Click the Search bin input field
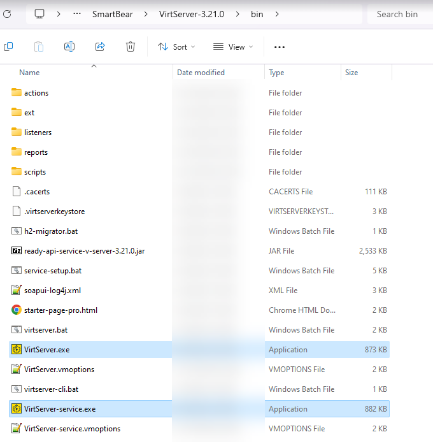Image resolution: width=433 pixels, height=446 pixels. [x=400, y=14]
